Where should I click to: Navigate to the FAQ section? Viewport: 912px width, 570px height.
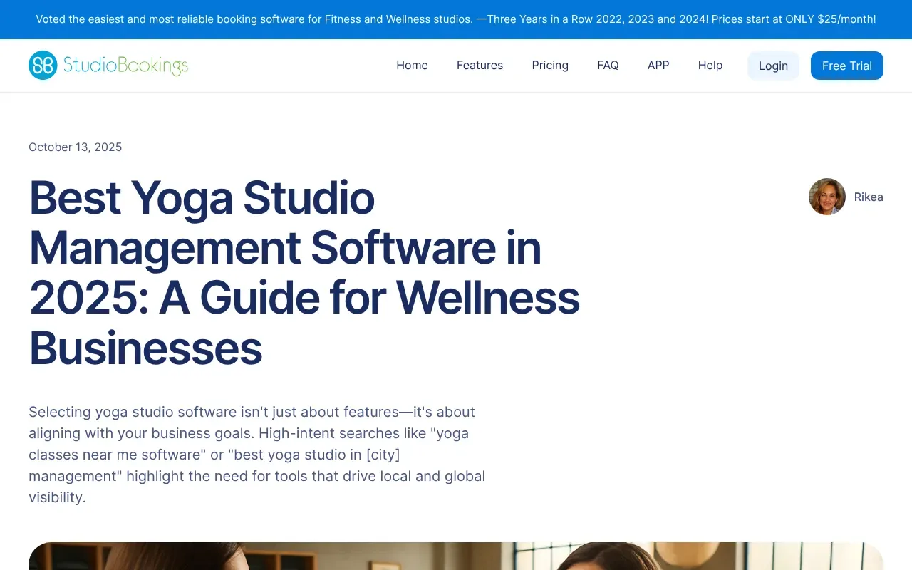[608, 66]
